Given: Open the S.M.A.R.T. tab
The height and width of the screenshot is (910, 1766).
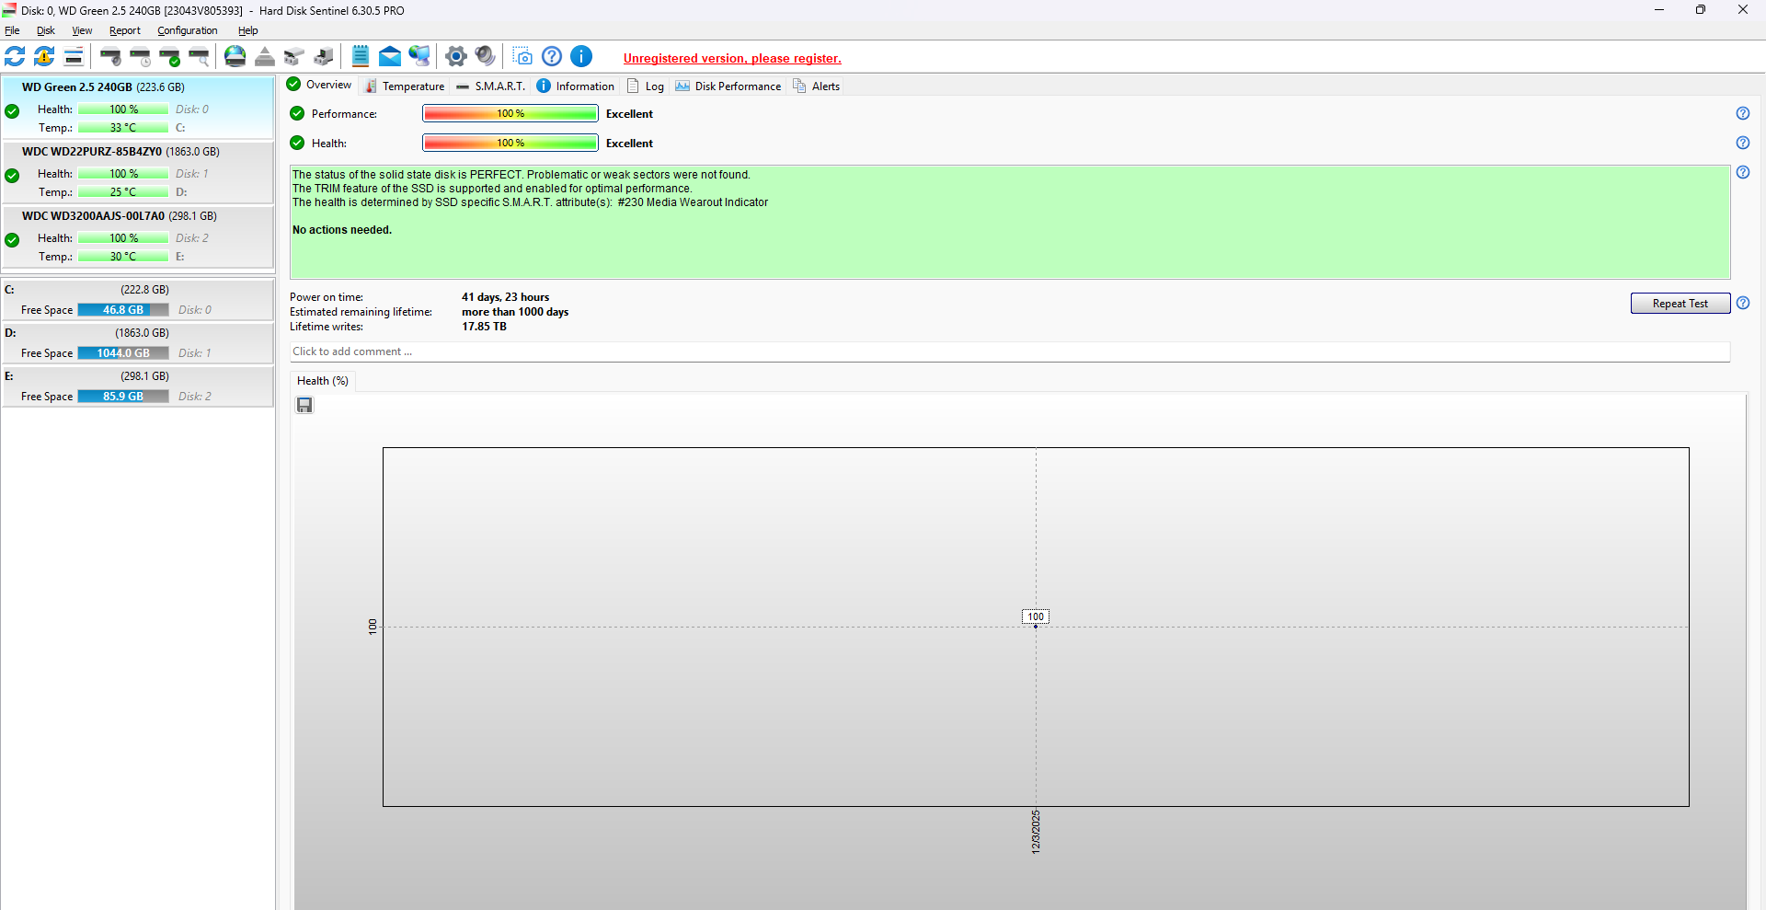Looking at the screenshot, I should (491, 86).
